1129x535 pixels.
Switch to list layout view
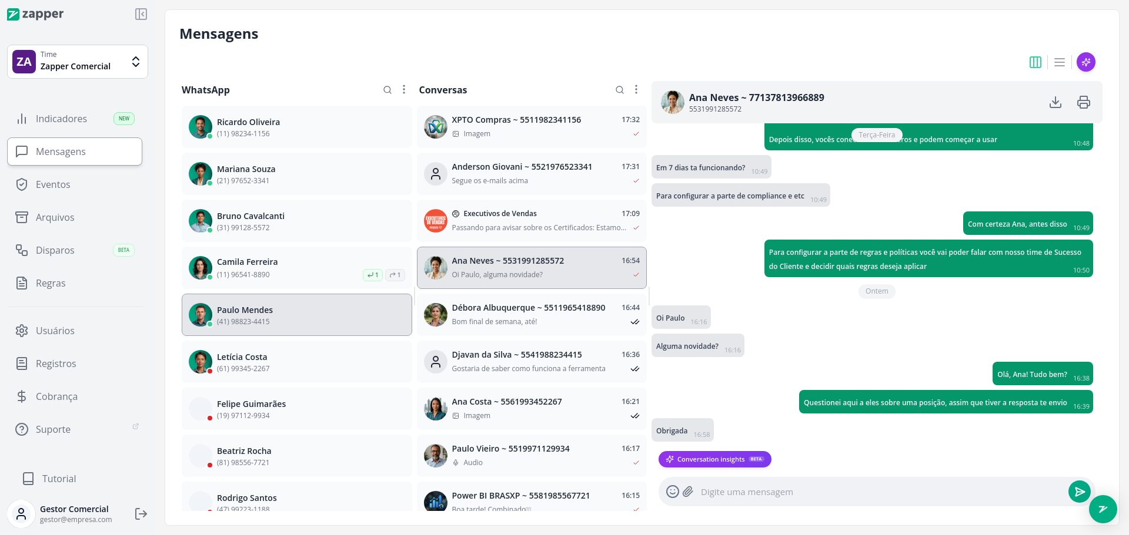[x=1060, y=62]
